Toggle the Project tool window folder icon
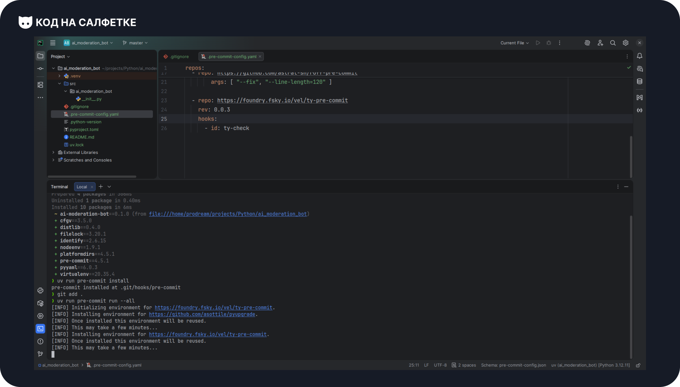The image size is (680, 387). [x=40, y=56]
